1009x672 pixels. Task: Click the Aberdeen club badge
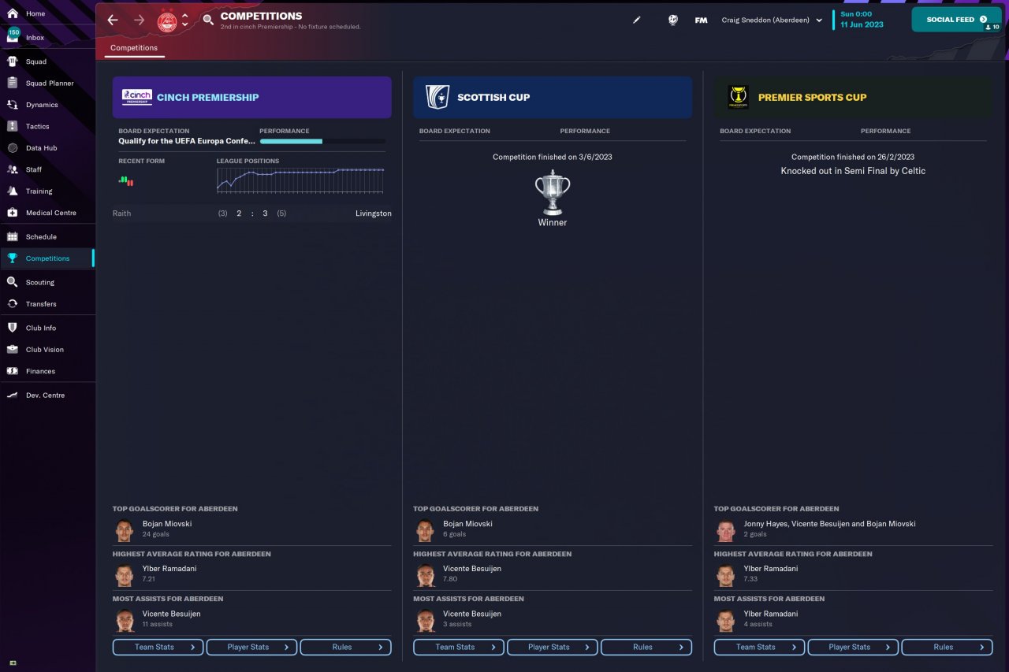pyautogui.click(x=167, y=20)
